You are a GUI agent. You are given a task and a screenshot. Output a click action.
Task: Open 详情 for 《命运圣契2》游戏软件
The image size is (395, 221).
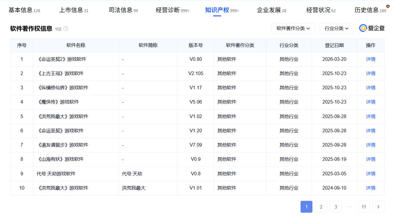(370, 59)
